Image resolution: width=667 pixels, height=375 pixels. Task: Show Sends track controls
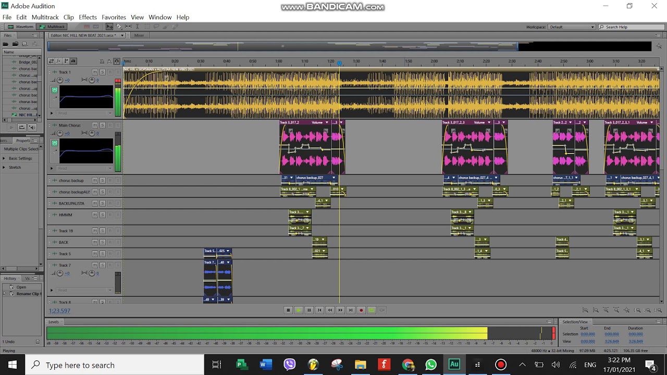66,61
